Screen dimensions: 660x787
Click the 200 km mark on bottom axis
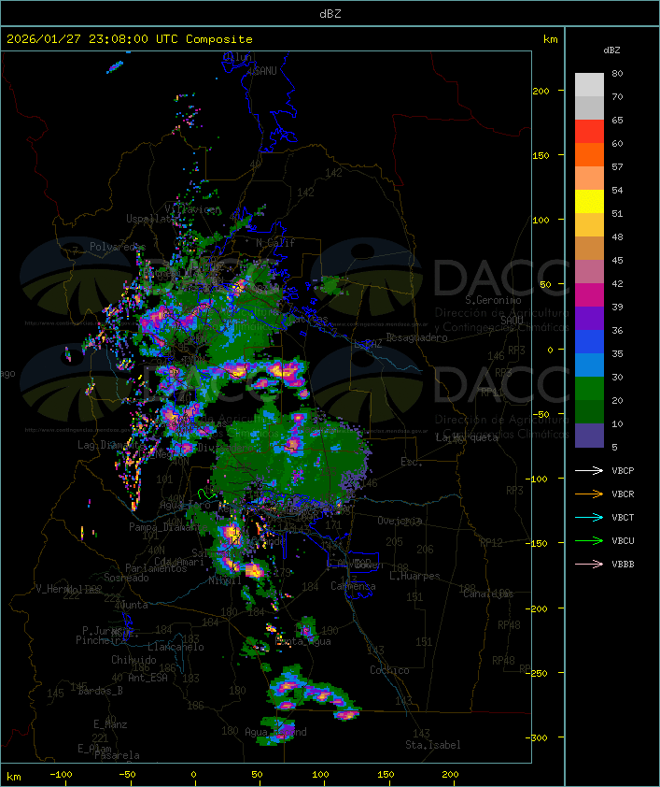pyautogui.click(x=450, y=775)
